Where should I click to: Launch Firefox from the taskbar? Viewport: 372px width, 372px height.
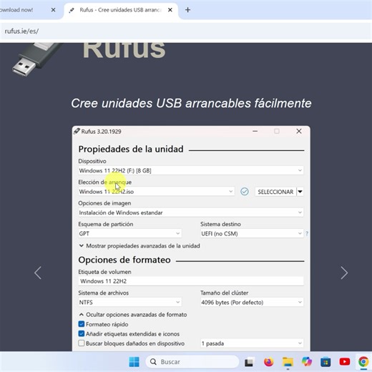click(268, 362)
